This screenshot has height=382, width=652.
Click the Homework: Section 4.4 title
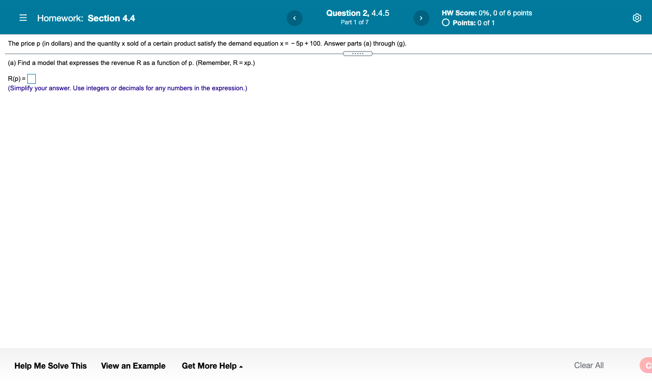click(x=85, y=18)
